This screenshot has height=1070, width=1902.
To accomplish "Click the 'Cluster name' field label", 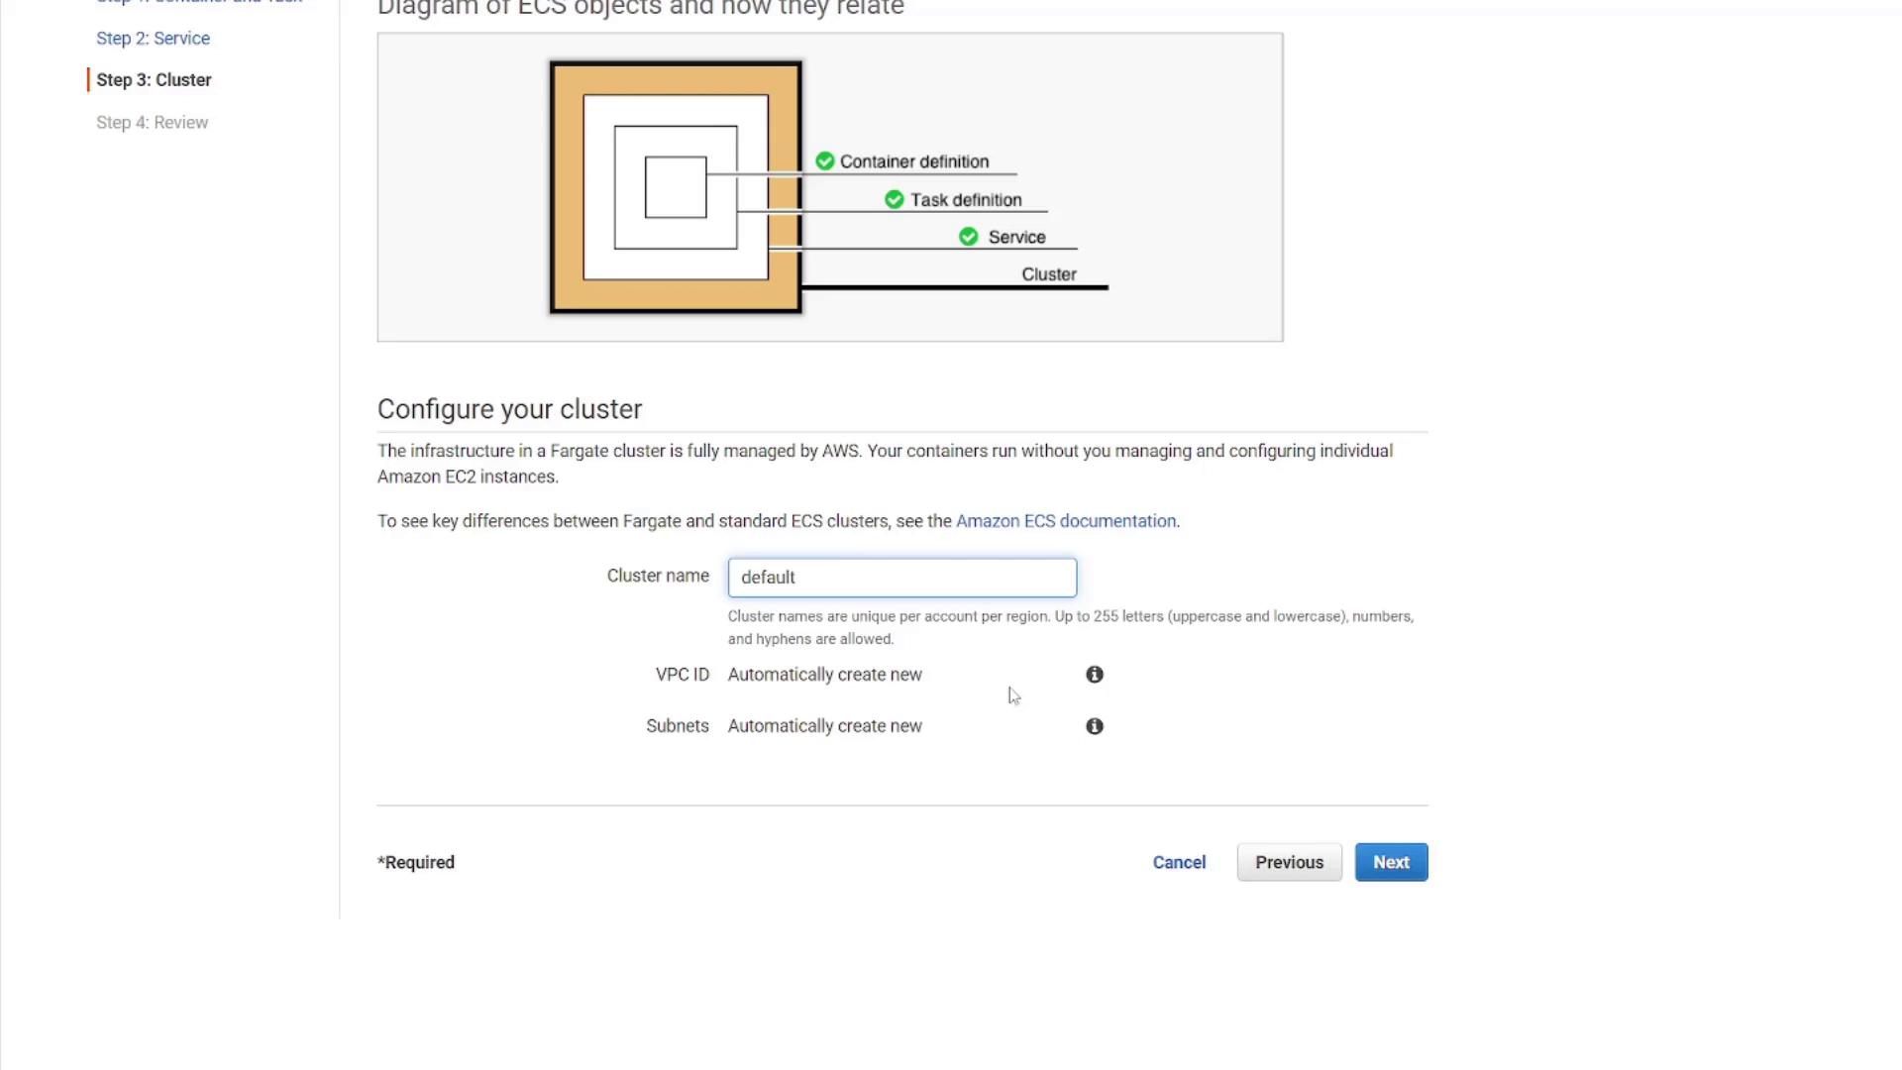I will pos(658,576).
